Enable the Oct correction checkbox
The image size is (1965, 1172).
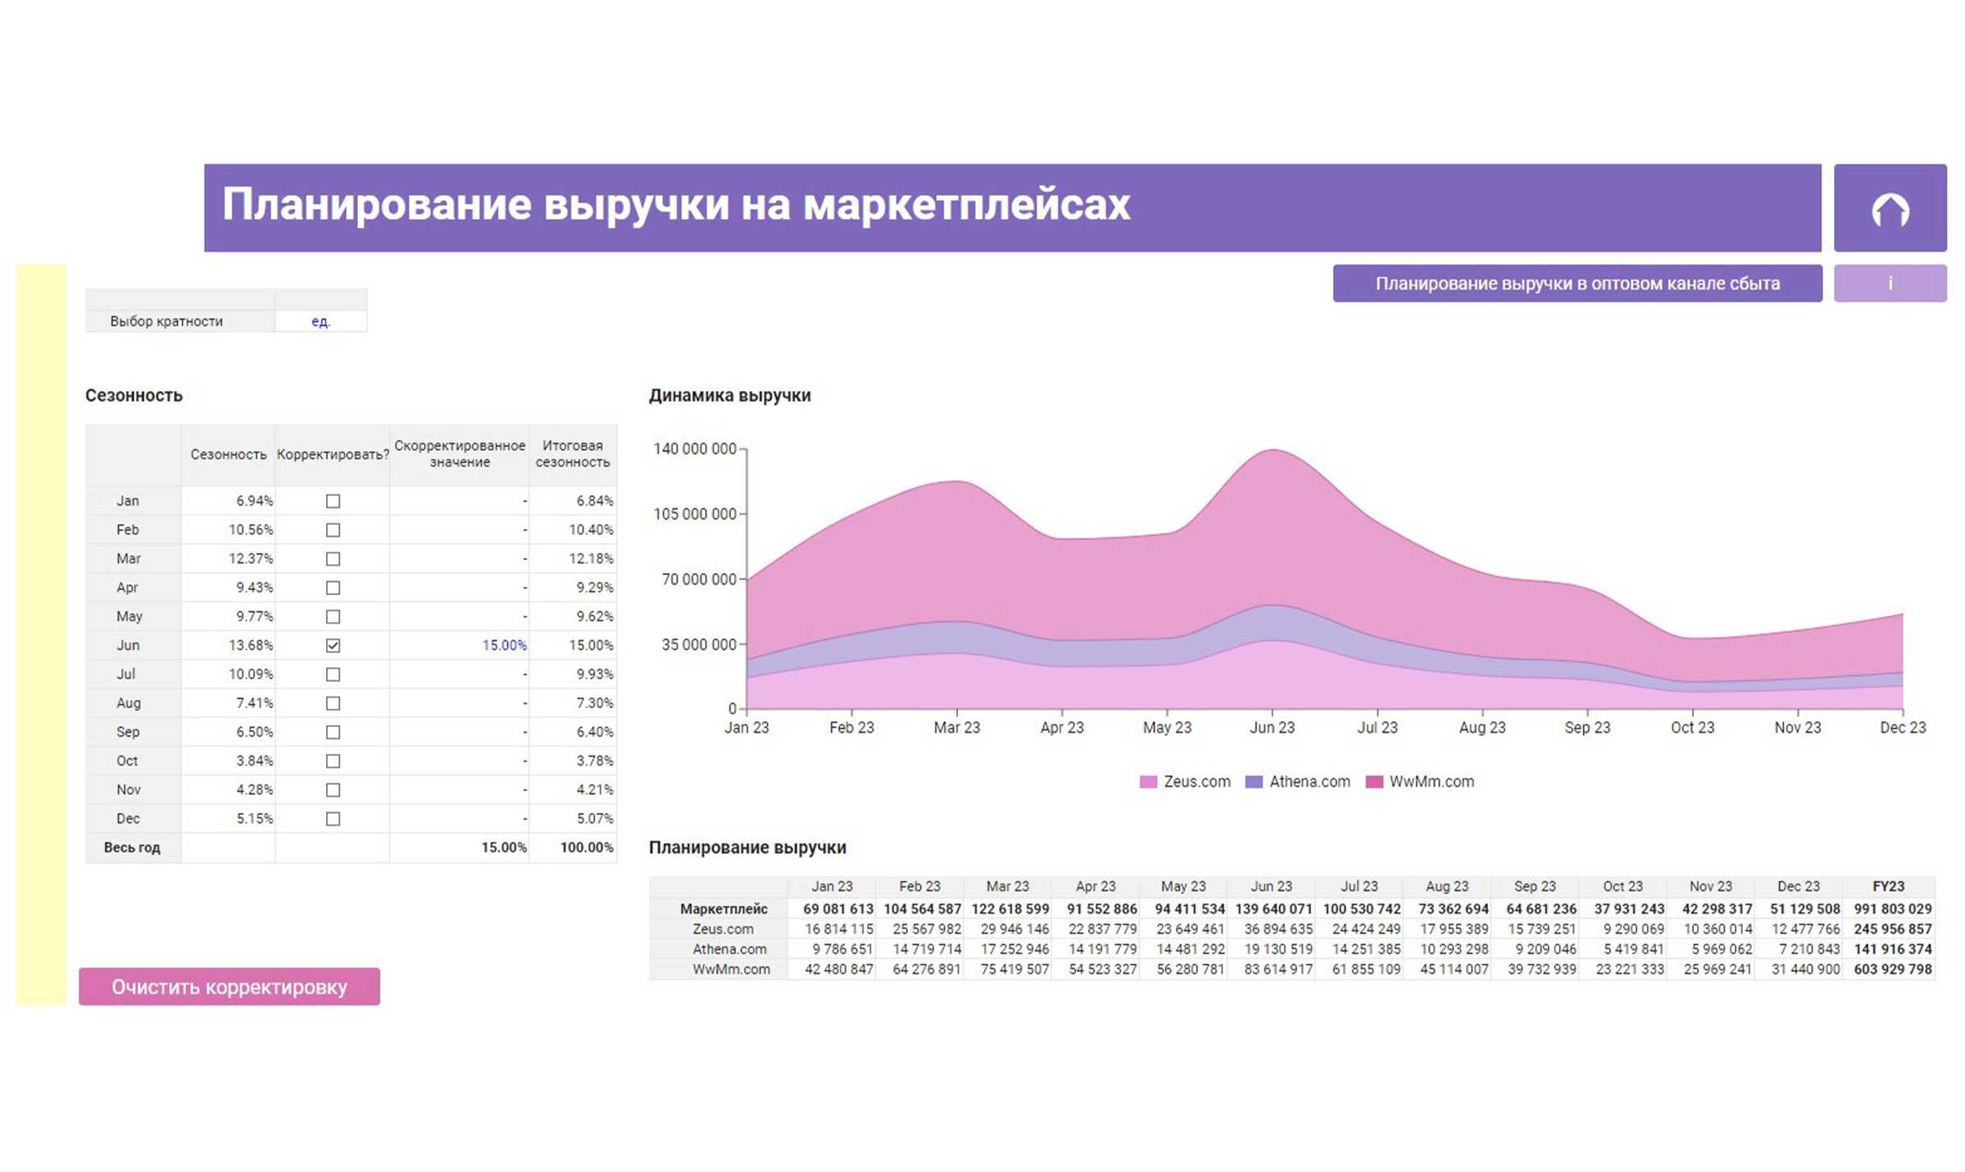click(x=332, y=761)
